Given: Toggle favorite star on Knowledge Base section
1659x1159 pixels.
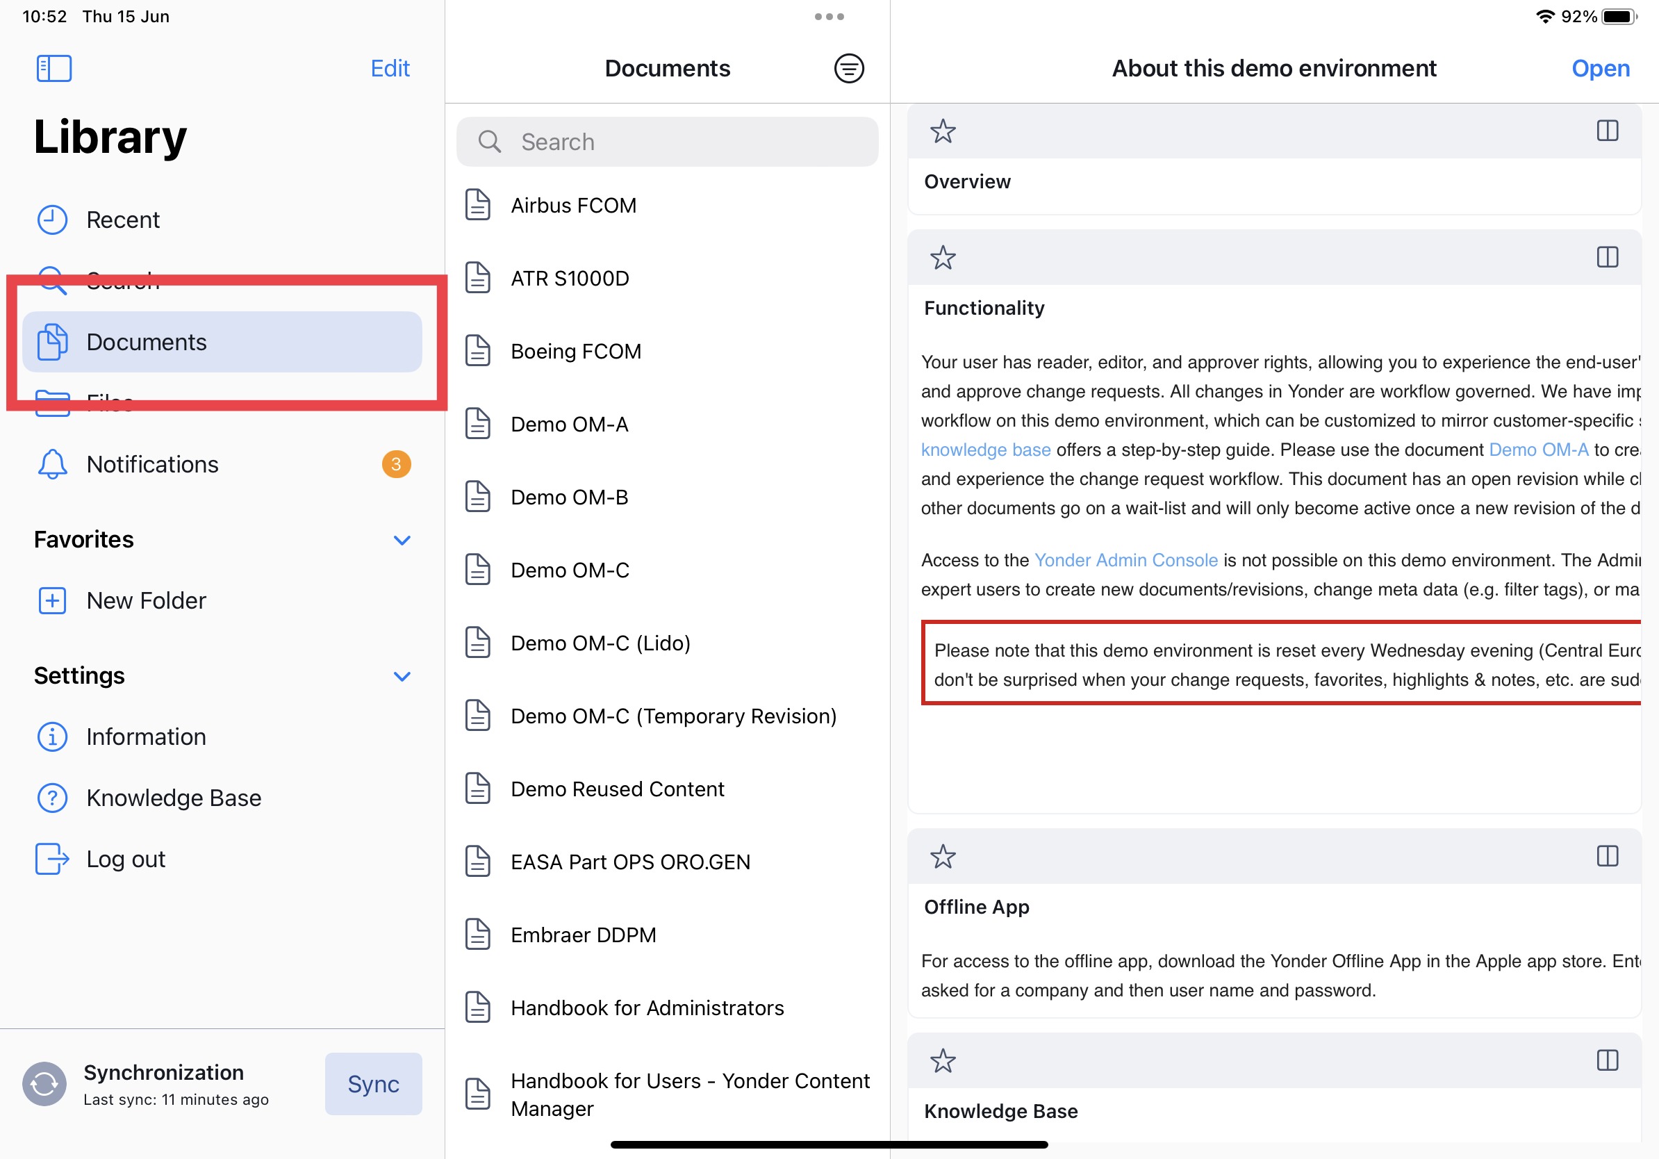Looking at the screenshot, I should (942, 1061).
